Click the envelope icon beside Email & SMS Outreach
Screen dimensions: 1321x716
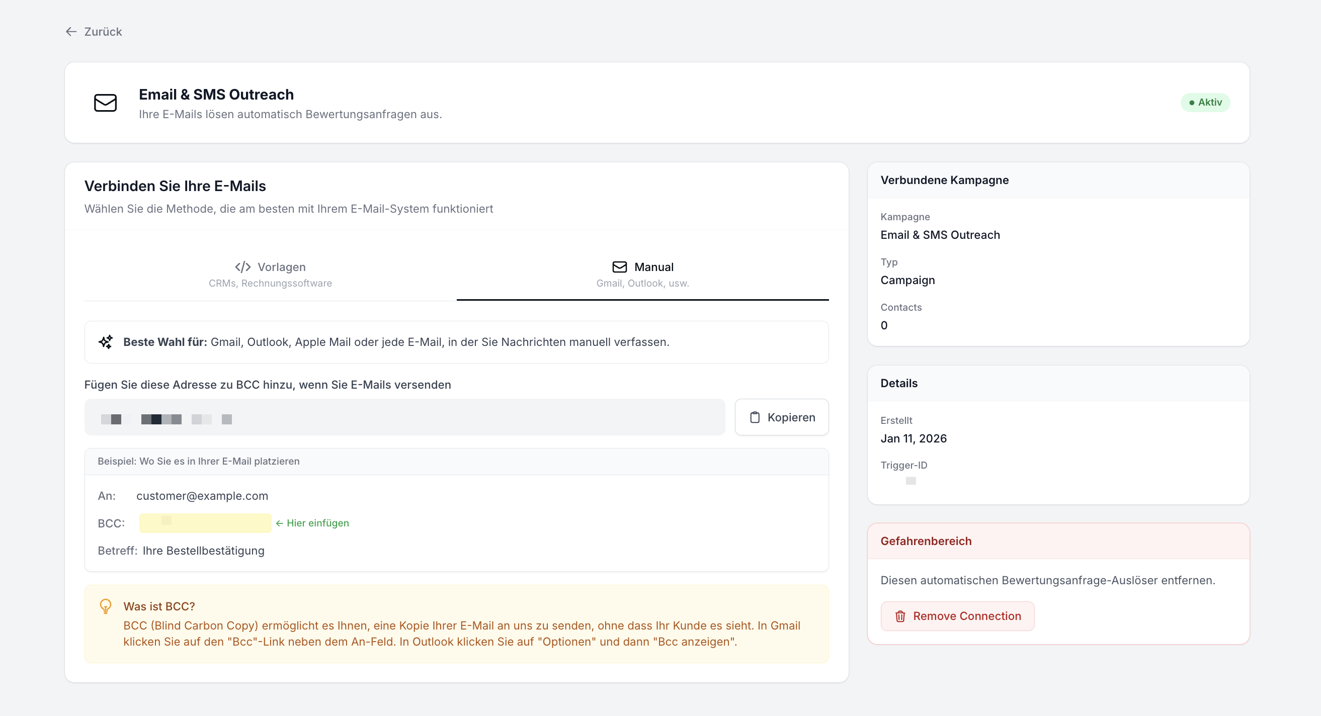[105, 103]
